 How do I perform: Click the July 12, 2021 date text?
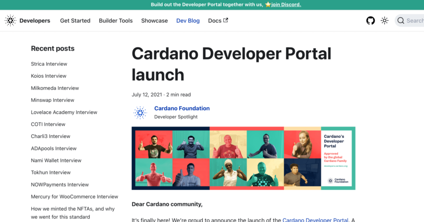(x=147, y=95)
